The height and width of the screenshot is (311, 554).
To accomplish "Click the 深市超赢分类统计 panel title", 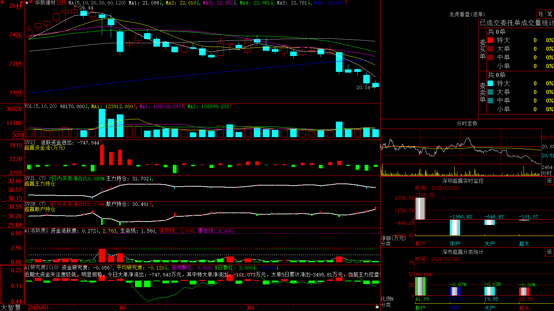I will (x=463, y=252).
